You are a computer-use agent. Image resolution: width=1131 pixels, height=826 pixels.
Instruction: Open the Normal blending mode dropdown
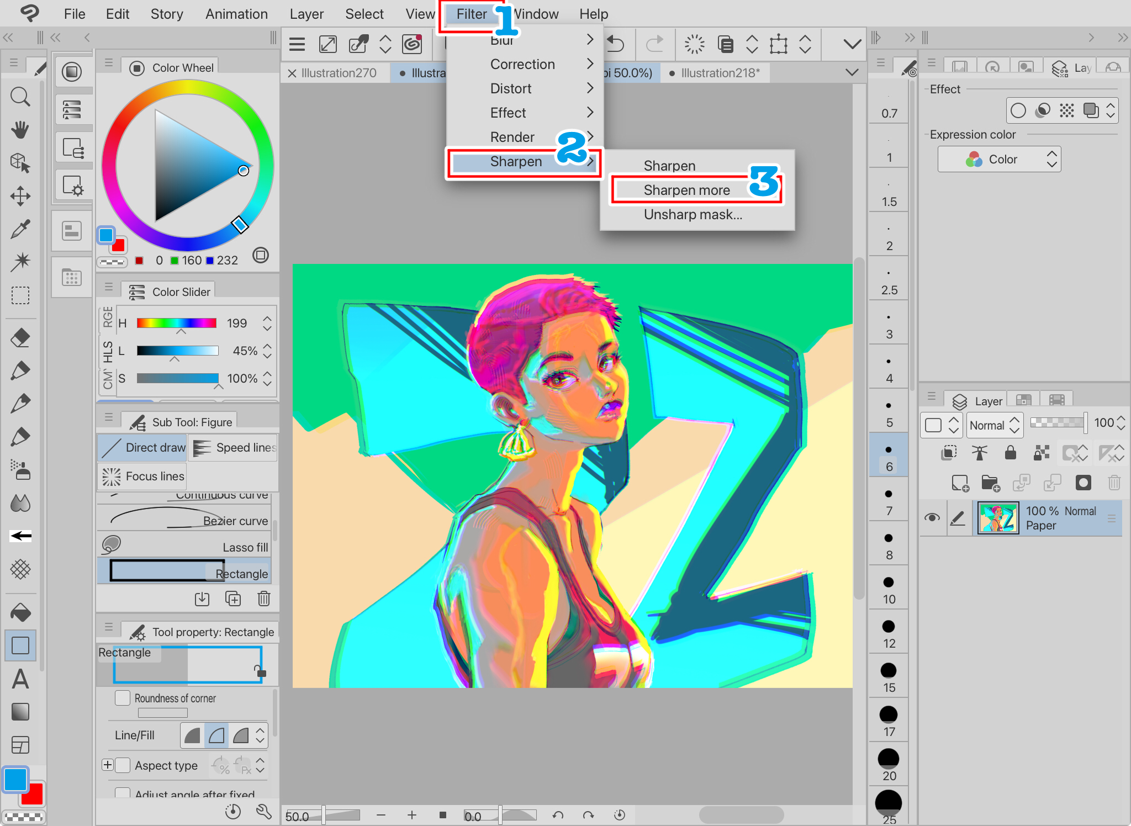click(x=995, y=425)
